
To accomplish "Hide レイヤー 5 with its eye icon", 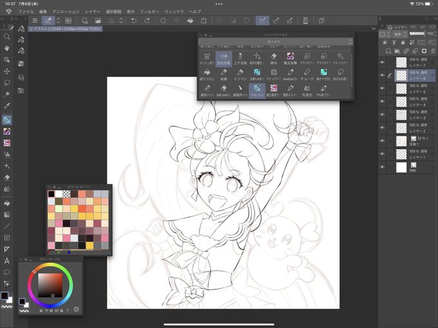I will tap(382, 88).
